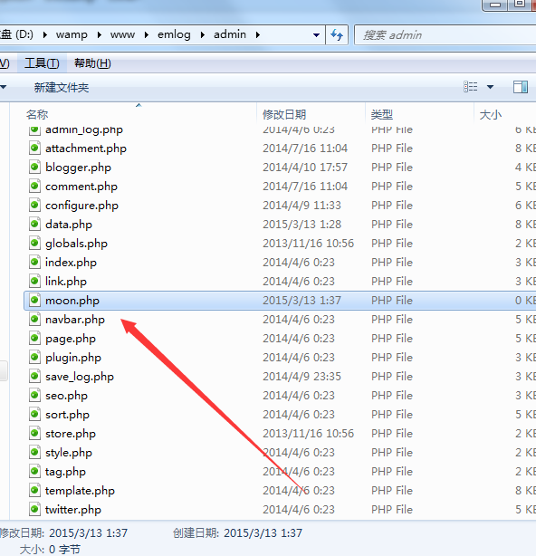Screen dimensions: 536x556
Task: Click date 2014/4/9 23:35 of save_log.php
Action: pos(301,376)
